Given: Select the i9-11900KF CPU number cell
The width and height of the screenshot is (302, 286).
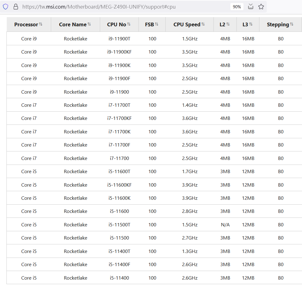Looking at the screenshot, I should [x=119, y=52].
